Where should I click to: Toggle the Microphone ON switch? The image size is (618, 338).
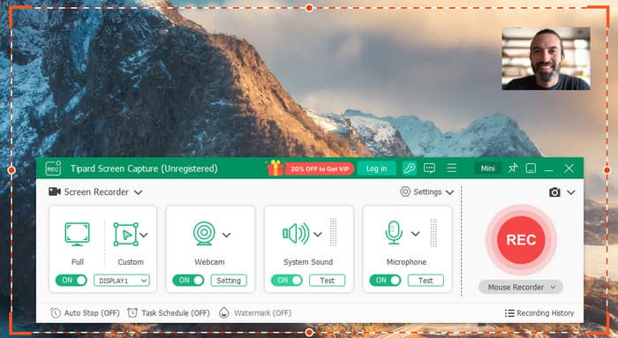tap(385, 280)
